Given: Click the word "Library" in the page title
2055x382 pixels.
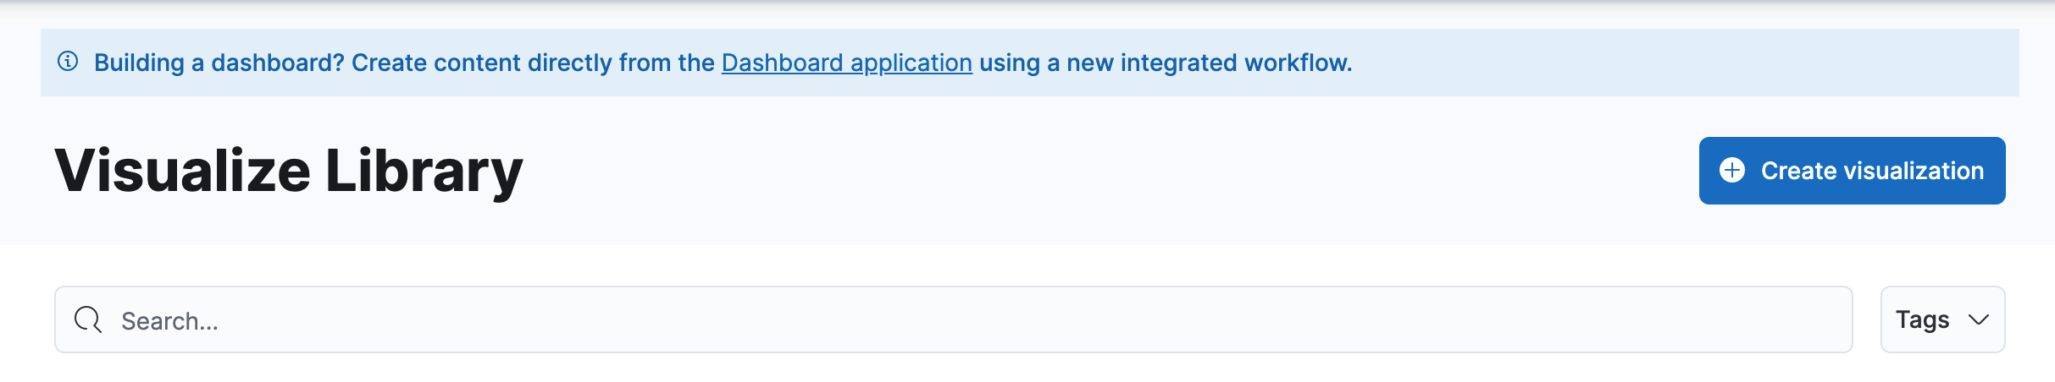Looking at the screenshot, I should click(424, 171).
